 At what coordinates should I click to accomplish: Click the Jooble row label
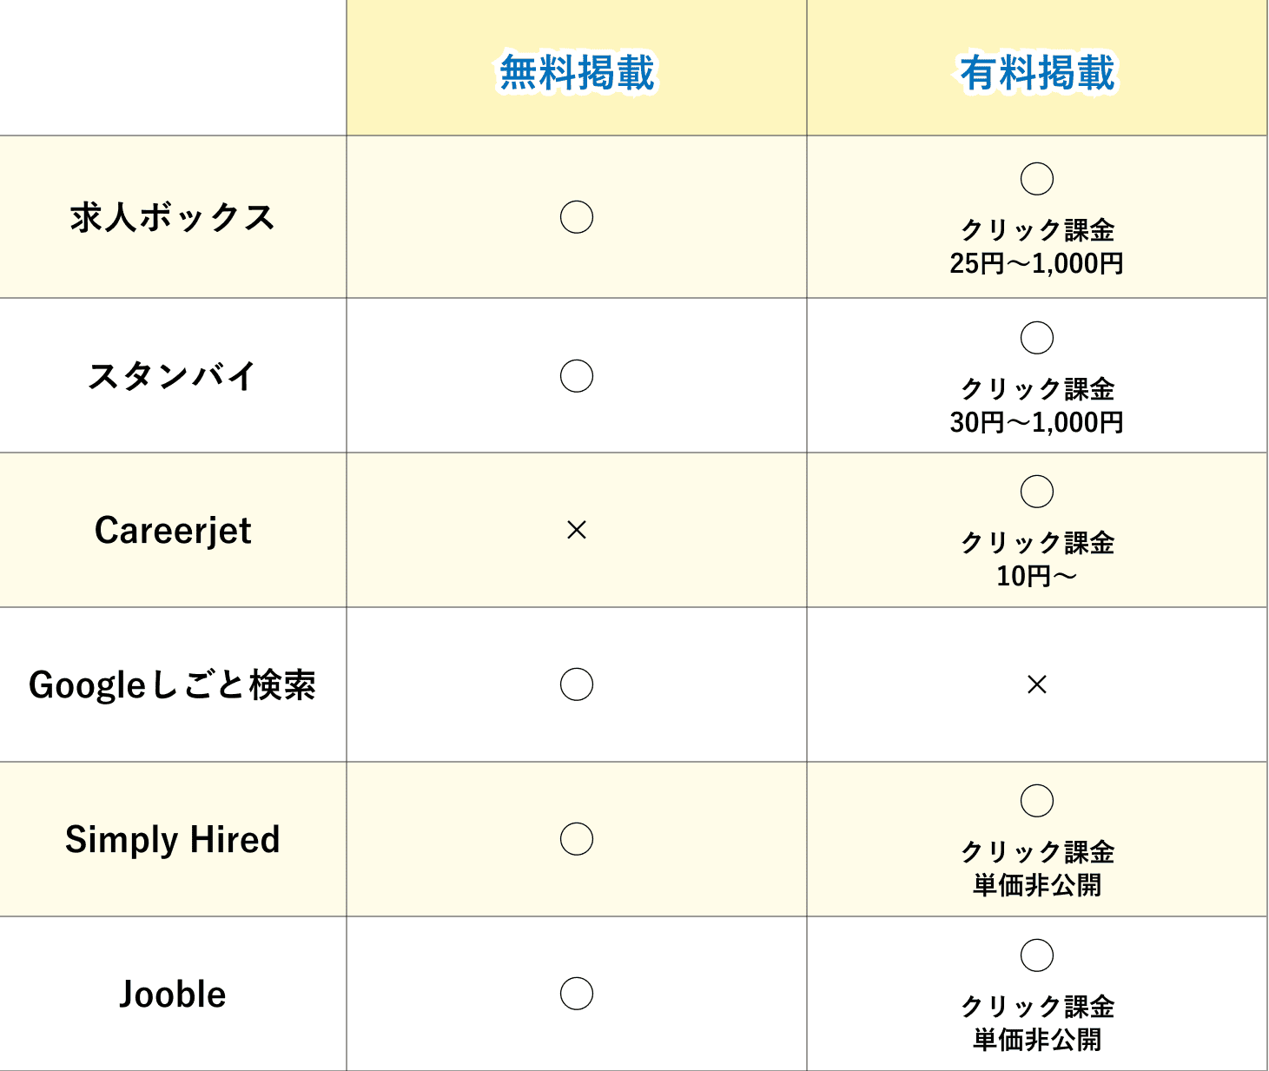coord(173,994)
